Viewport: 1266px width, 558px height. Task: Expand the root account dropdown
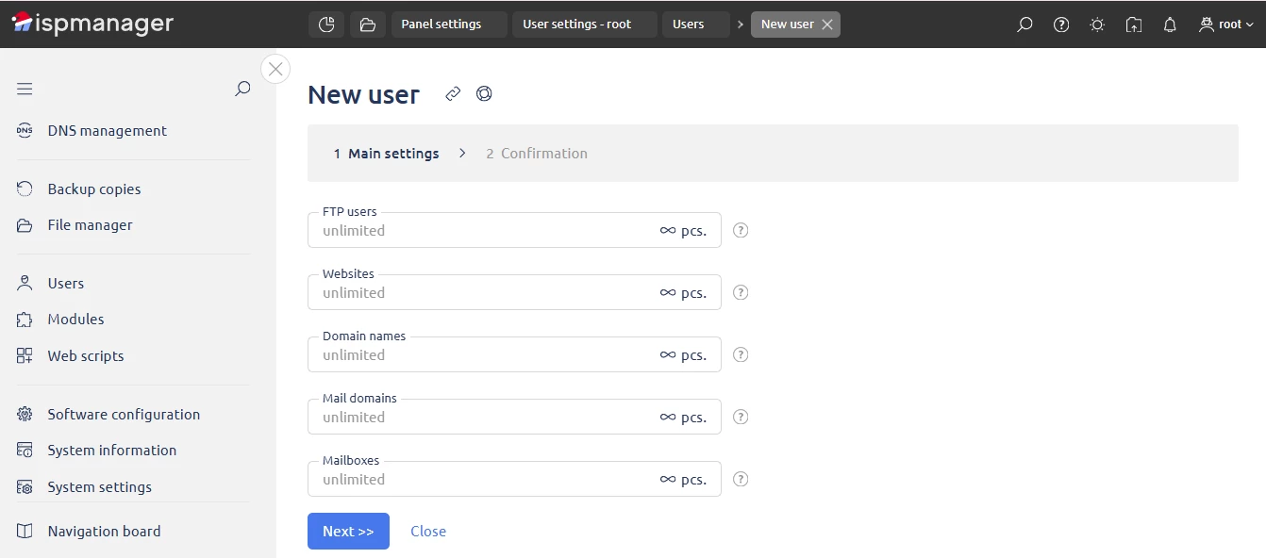coord(1226,25)
